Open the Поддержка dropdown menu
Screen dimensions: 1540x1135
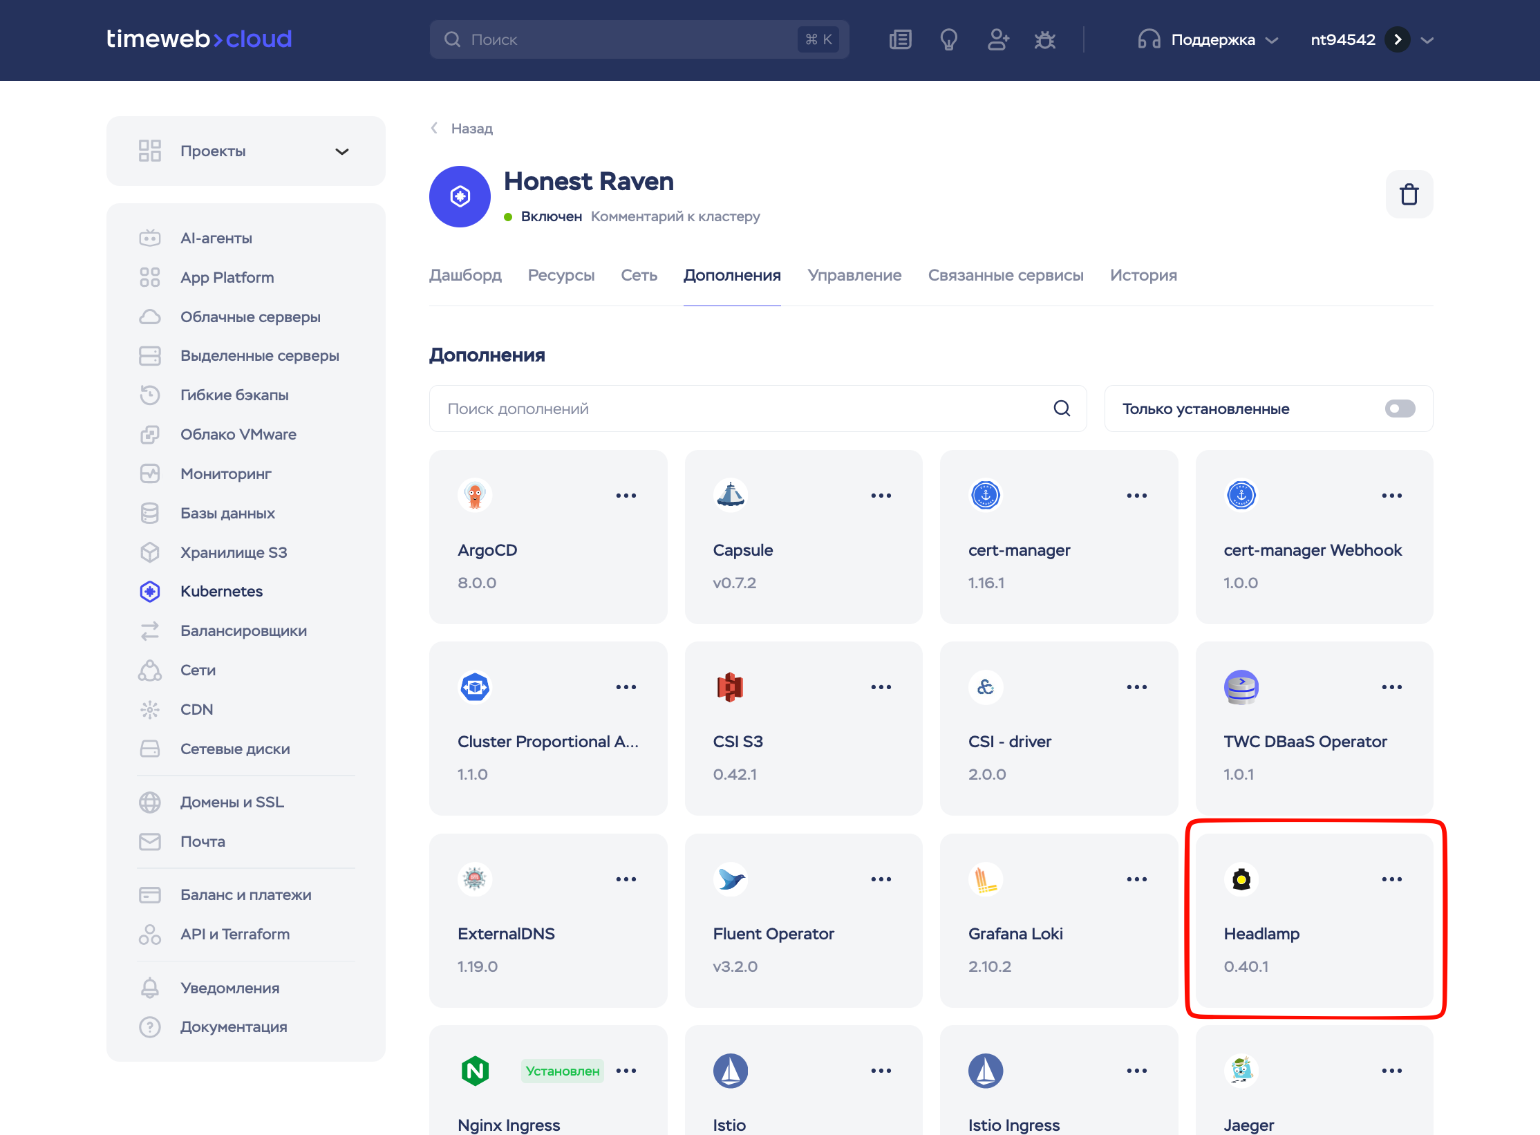tap(1212, 39)
